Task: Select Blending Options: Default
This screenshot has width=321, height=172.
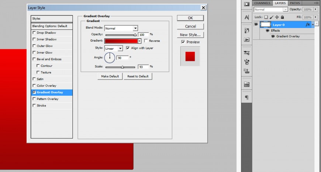Action: (x=52, y=26)
